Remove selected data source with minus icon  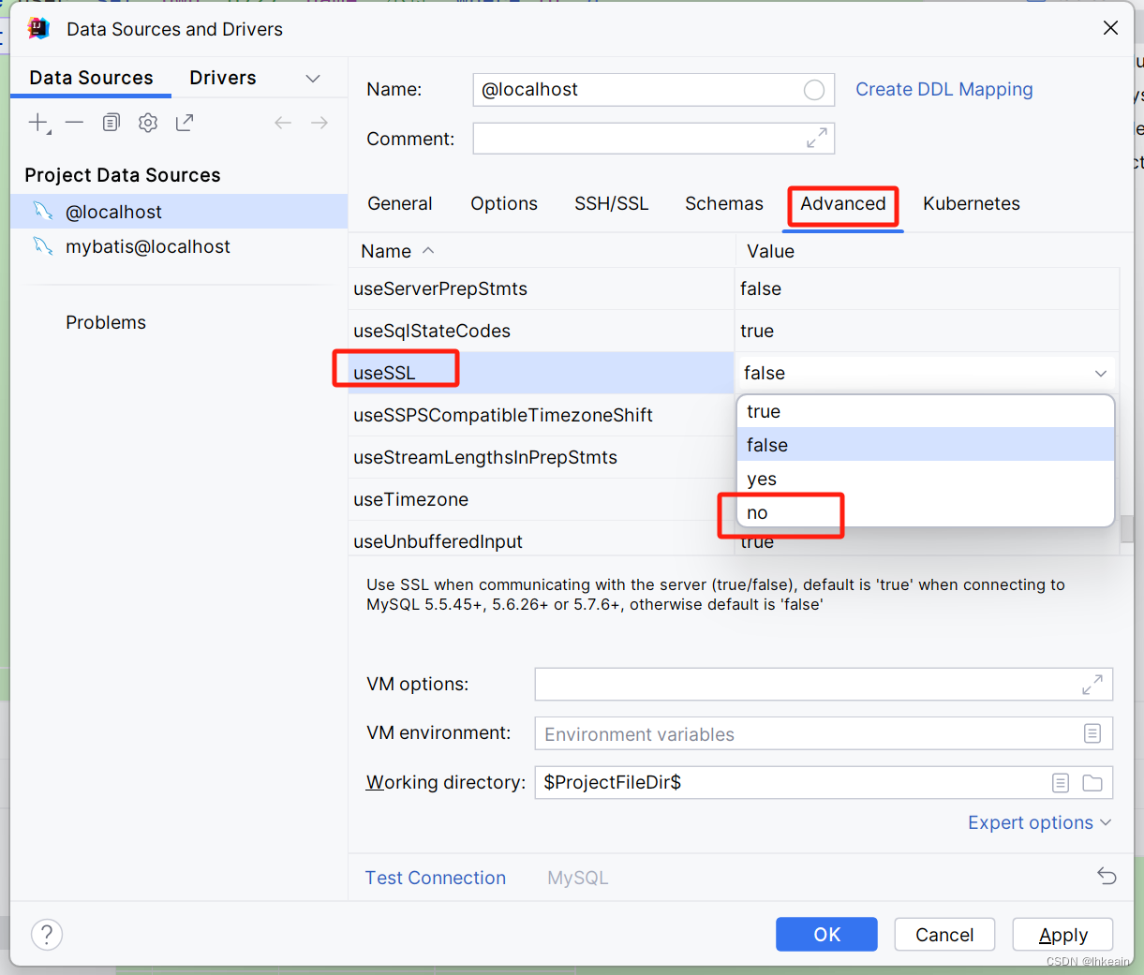(x=75, y=123)
